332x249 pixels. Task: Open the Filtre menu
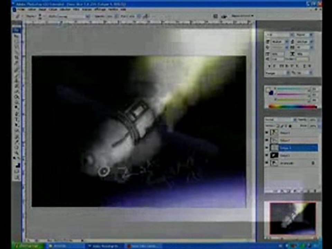coord(76,10)
